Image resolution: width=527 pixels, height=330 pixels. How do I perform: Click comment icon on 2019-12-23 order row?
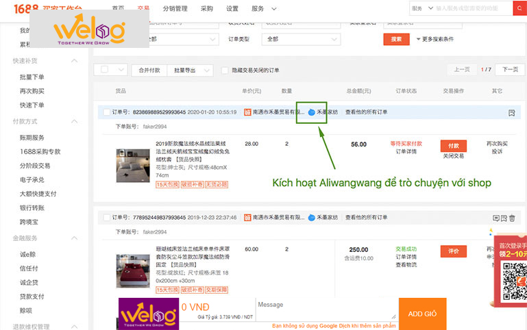pyautogui.click(x=495, y=218)
